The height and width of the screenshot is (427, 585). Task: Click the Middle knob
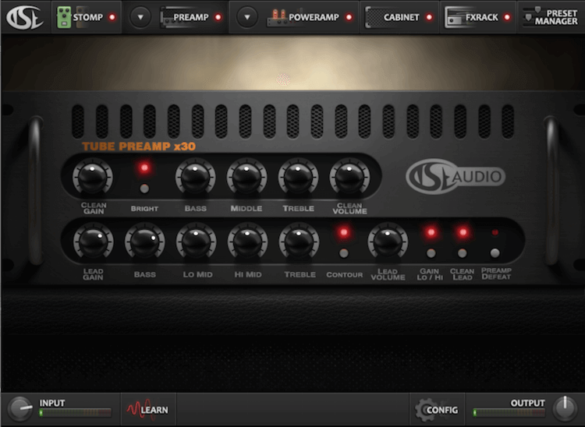[x=246, y=177]
